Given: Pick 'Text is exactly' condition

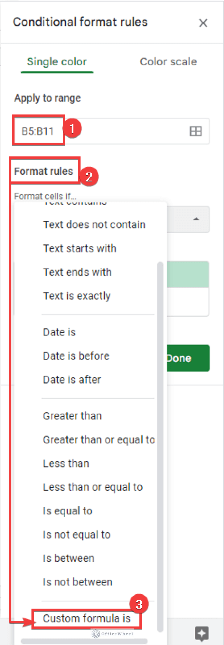Looking at the screenshot, I should tap(77, 296).
